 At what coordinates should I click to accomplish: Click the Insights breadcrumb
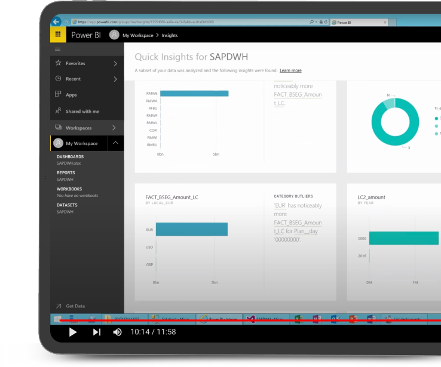click(170, 35)
